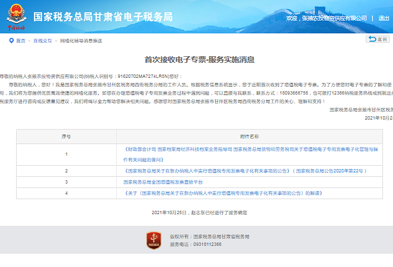The image size is (393, 267).
Task: Click row number 3 cell
Action: click(66, 182)
